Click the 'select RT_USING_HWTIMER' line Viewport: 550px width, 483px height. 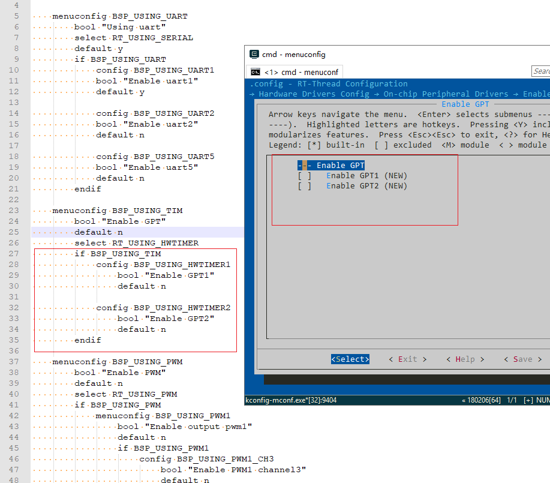point(136,243)
